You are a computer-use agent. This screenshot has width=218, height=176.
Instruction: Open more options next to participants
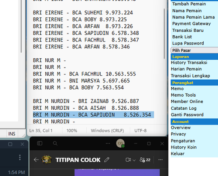click(x=160, y=160)
